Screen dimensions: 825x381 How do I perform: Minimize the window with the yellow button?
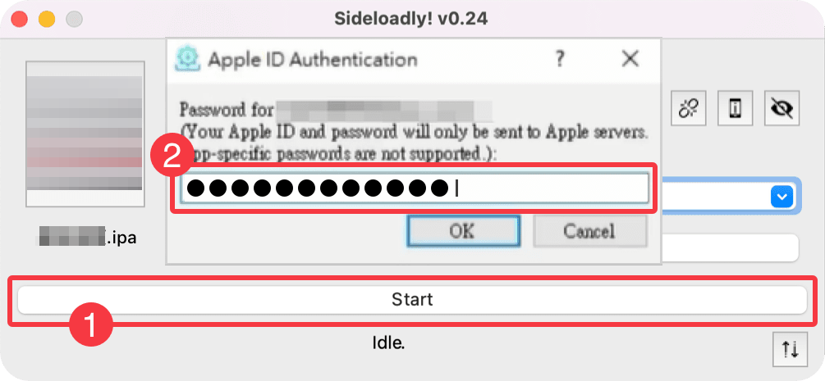[47, 17]
